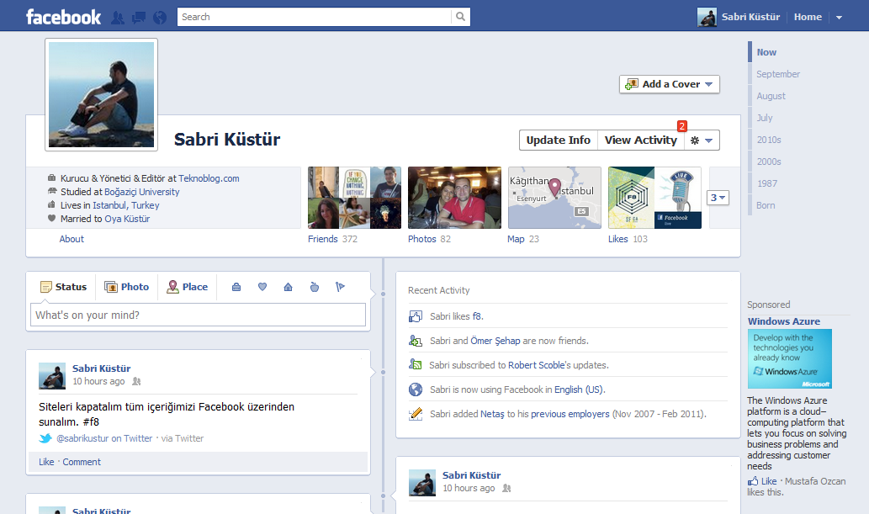The image size is (869, 514).
Task: Jump to 1987 on the timeline
Action: (767, 183)
